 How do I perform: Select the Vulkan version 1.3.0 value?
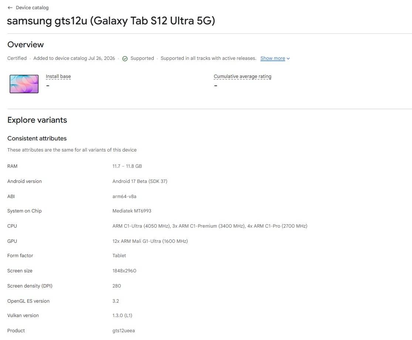(122, 316)
